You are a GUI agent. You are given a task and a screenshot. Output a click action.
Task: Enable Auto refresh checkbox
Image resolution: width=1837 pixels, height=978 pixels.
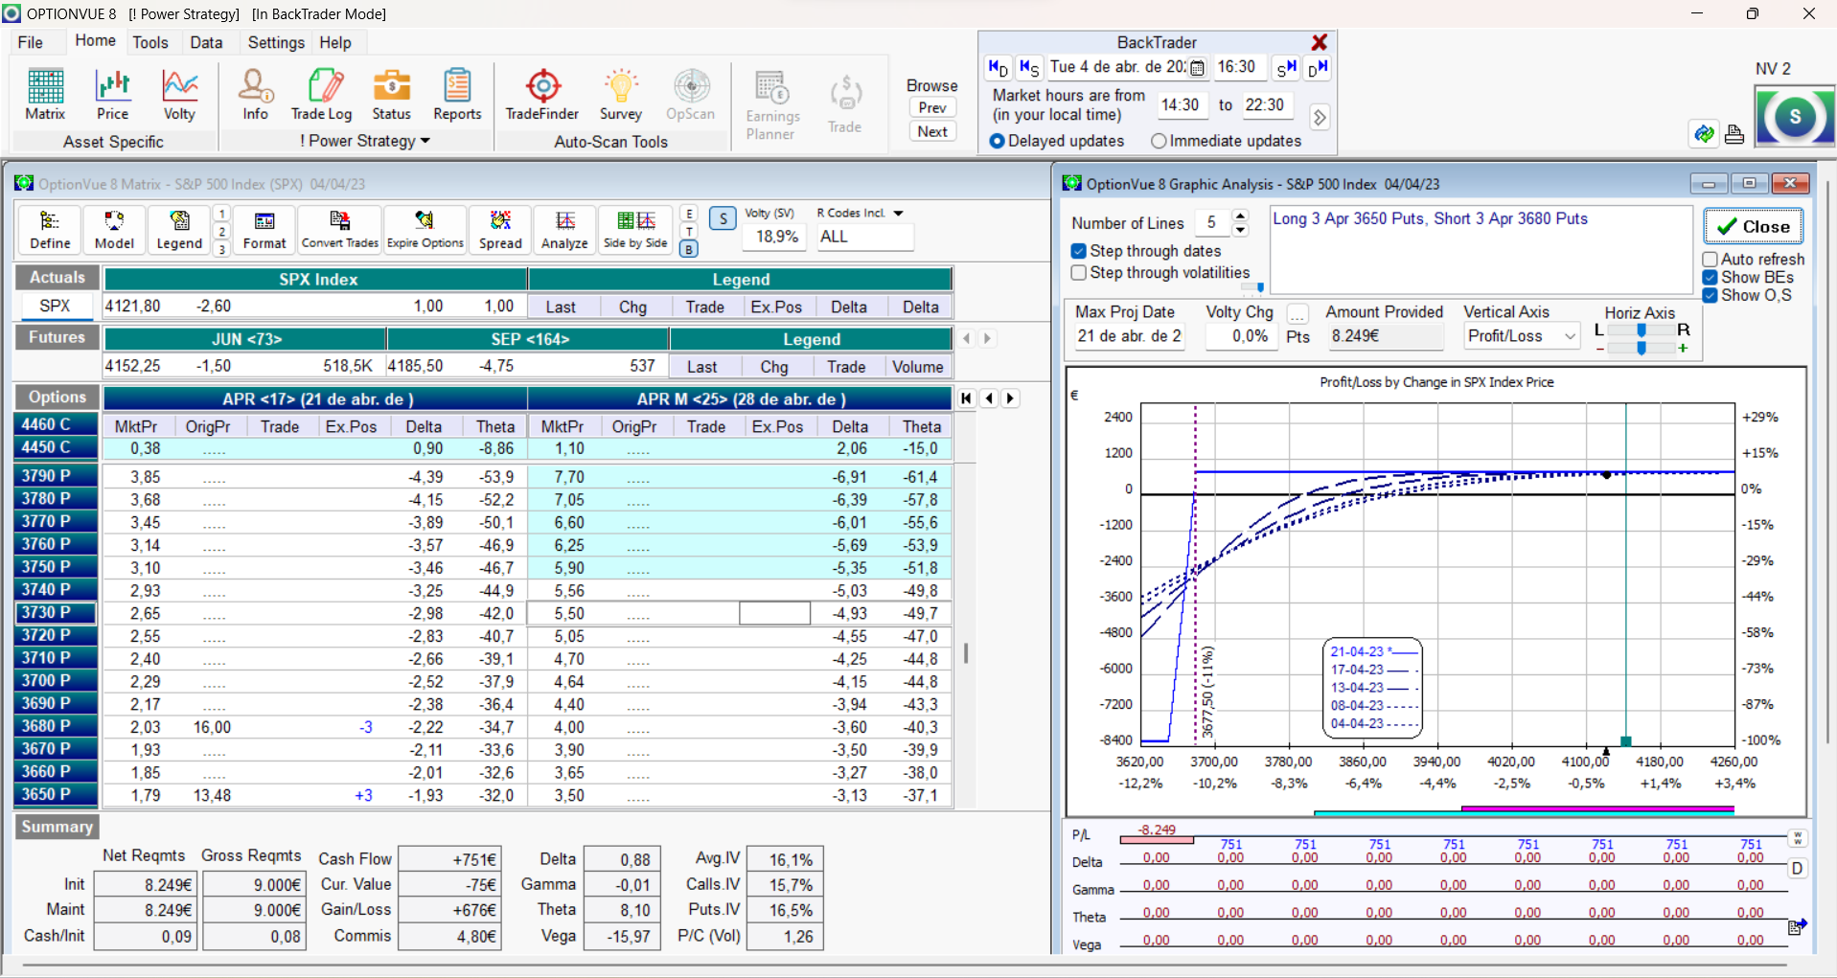click(1710, 260)
